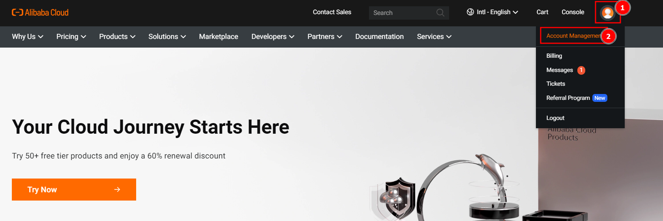Click the search magnifier icon
Image resolution: width=663 pixels, height=221 pixels.
[x=440, y=13]
